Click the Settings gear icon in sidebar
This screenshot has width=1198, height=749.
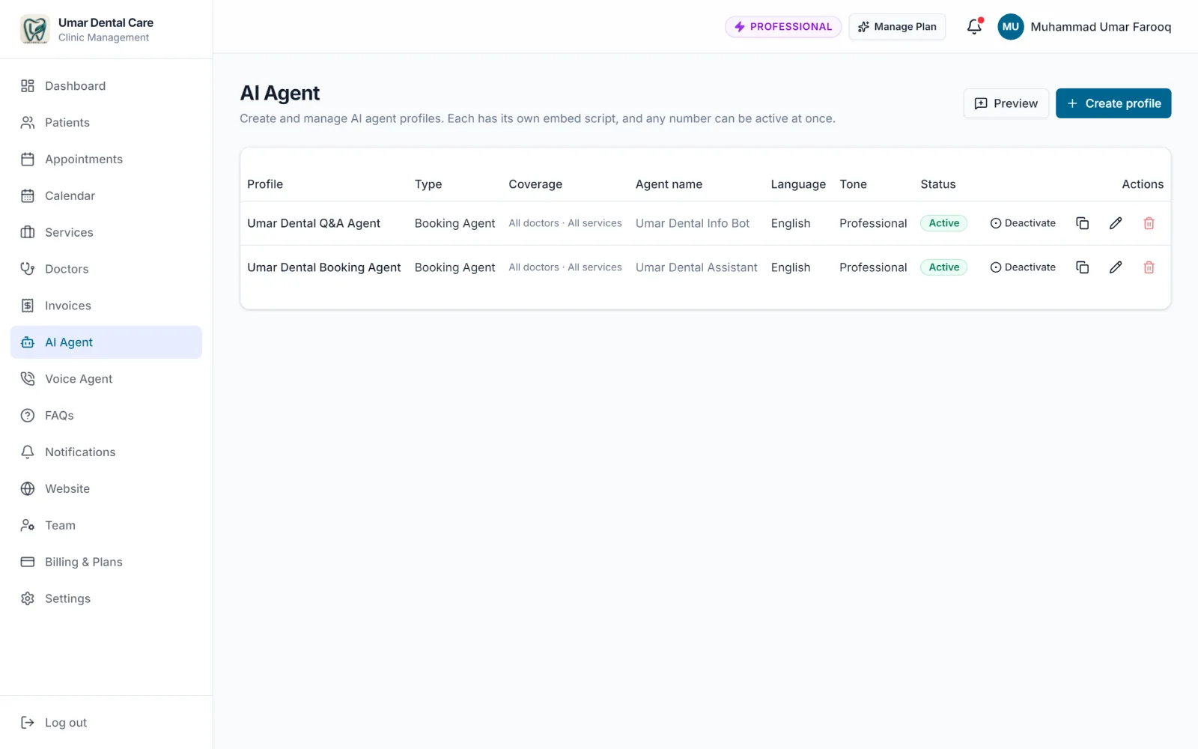tap(28, 599)
